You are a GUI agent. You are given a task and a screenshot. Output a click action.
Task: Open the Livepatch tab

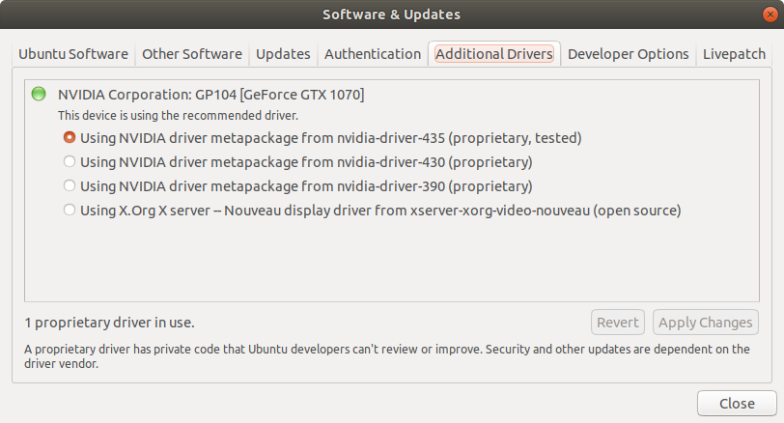click(x=734, y=54)
